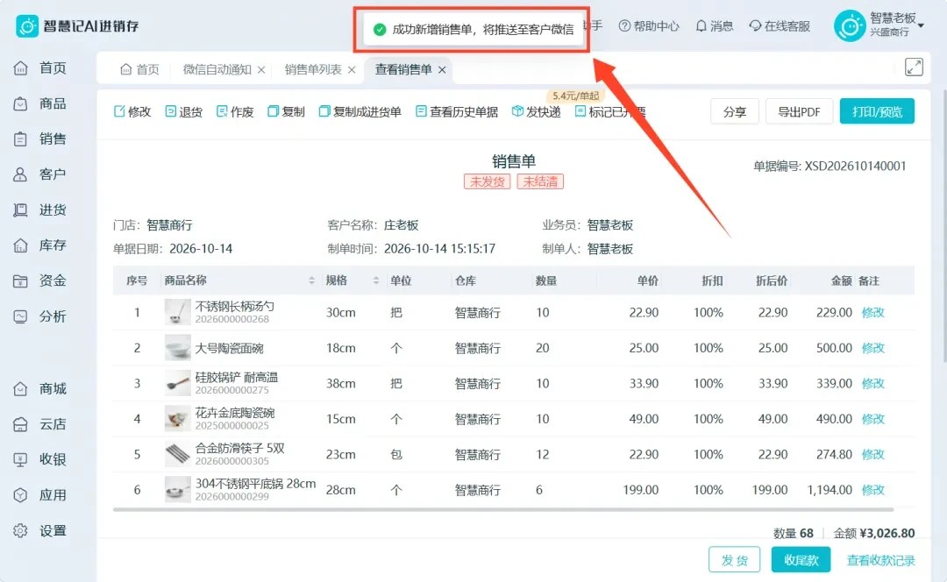Click the 打印/预览 button
The width and height of the screenshot is (947, 582).
[877, 111]
